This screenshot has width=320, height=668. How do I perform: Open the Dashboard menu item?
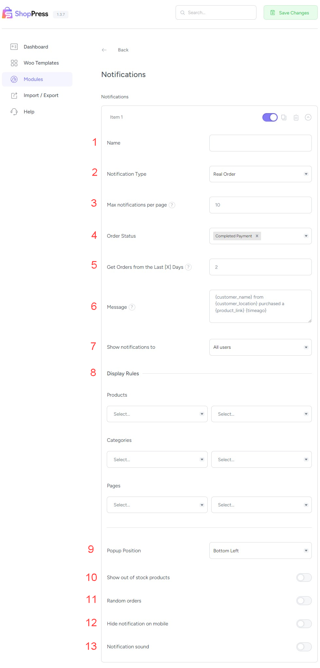(x=36, y=47)
